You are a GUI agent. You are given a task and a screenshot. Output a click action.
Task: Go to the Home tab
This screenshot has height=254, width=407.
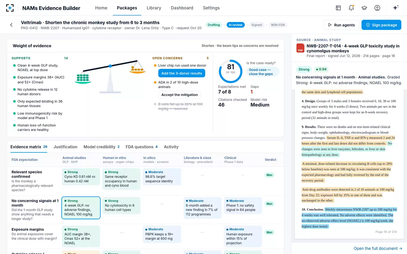point(101,8)
